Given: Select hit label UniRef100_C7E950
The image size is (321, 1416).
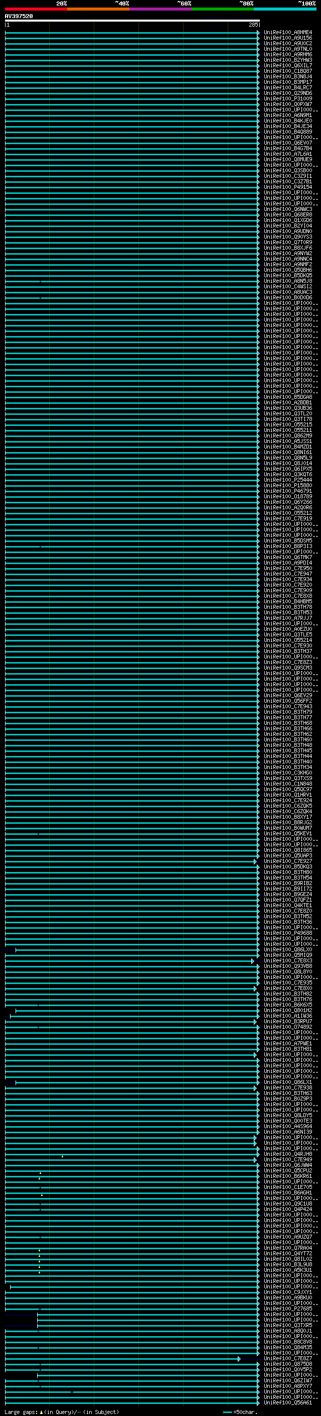Looking at the screenshot, I should click(288, 569).
